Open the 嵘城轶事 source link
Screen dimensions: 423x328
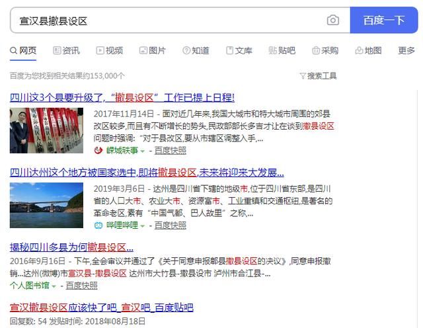coord(122,150)
